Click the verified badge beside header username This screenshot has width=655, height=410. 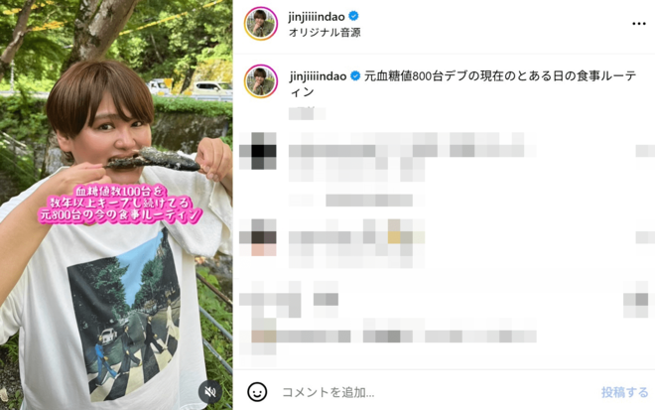(353, 16)
